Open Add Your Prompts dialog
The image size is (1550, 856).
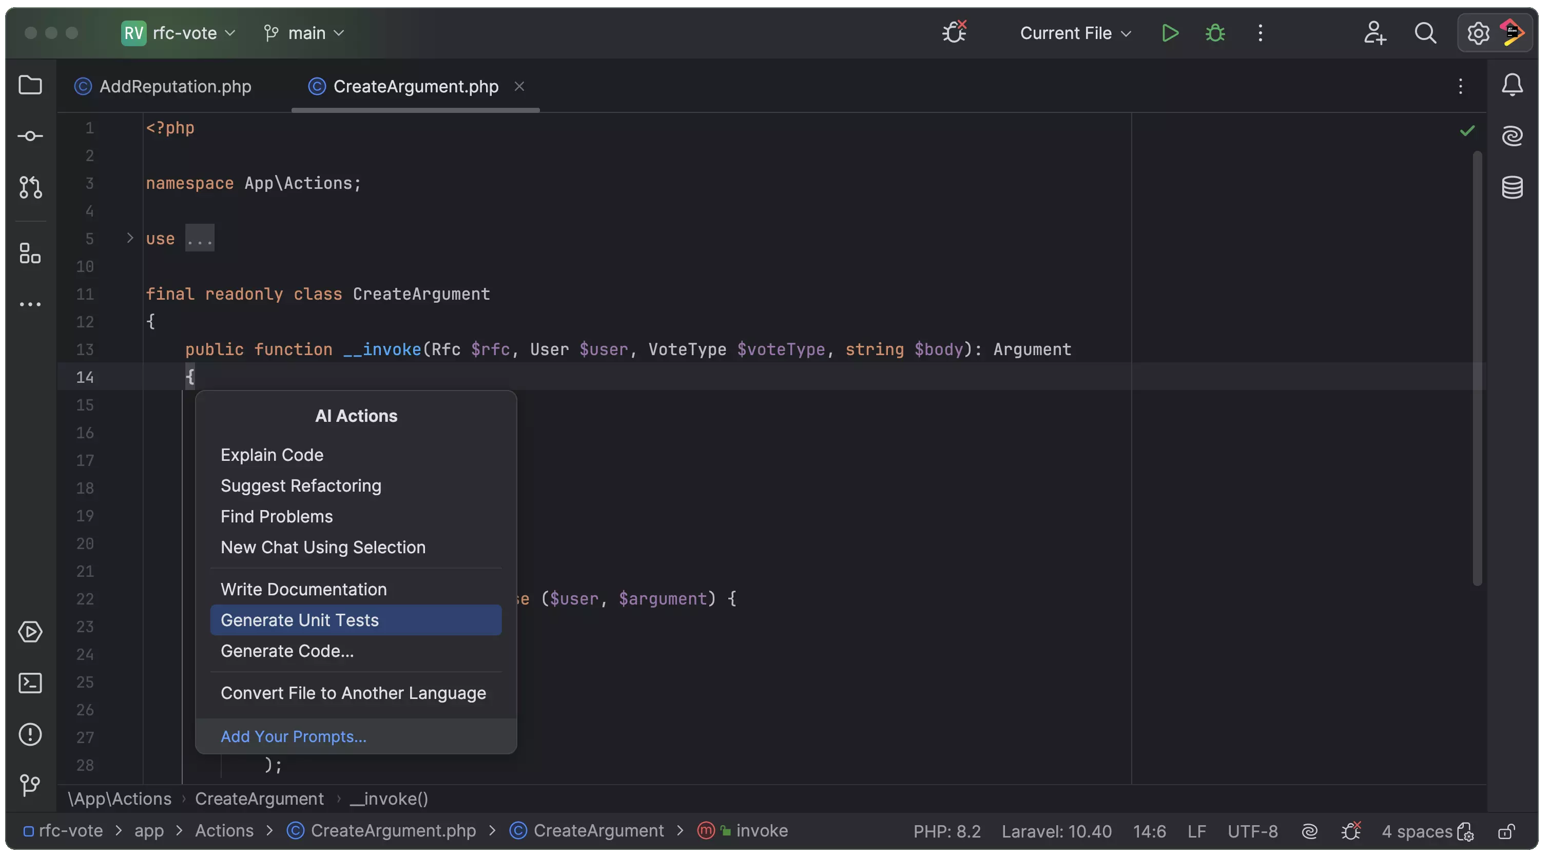point(294,736)
